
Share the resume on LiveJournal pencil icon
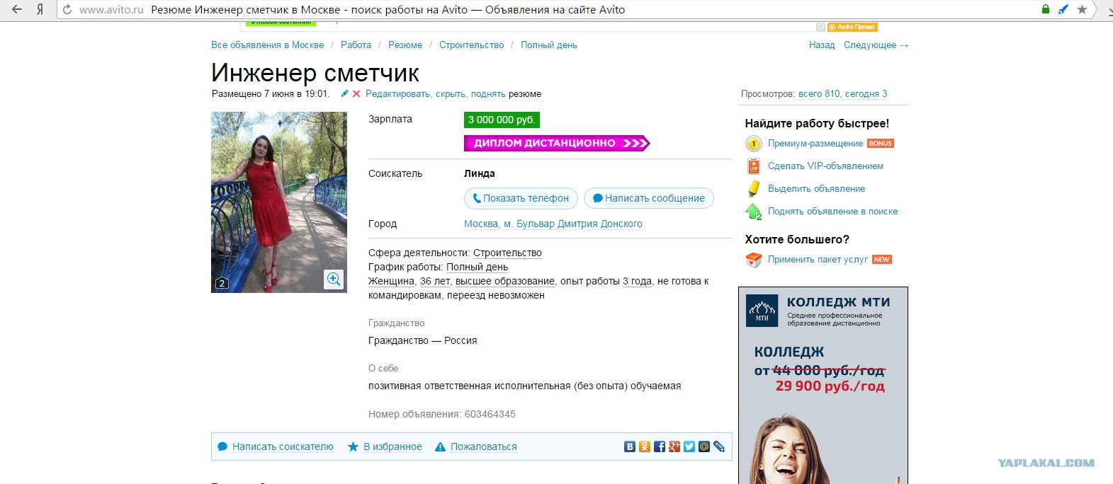[x=719, y=446]
